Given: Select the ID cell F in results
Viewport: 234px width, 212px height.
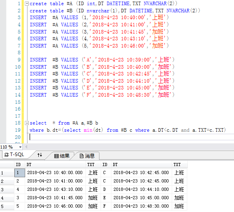Looking at the screenshot, I should 106,206.
